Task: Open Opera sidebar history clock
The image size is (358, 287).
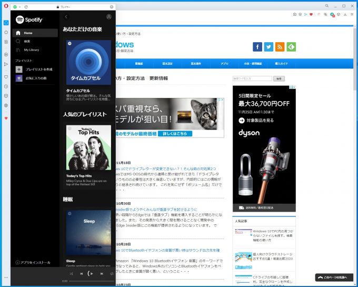Action: click(x=6, y=86)
